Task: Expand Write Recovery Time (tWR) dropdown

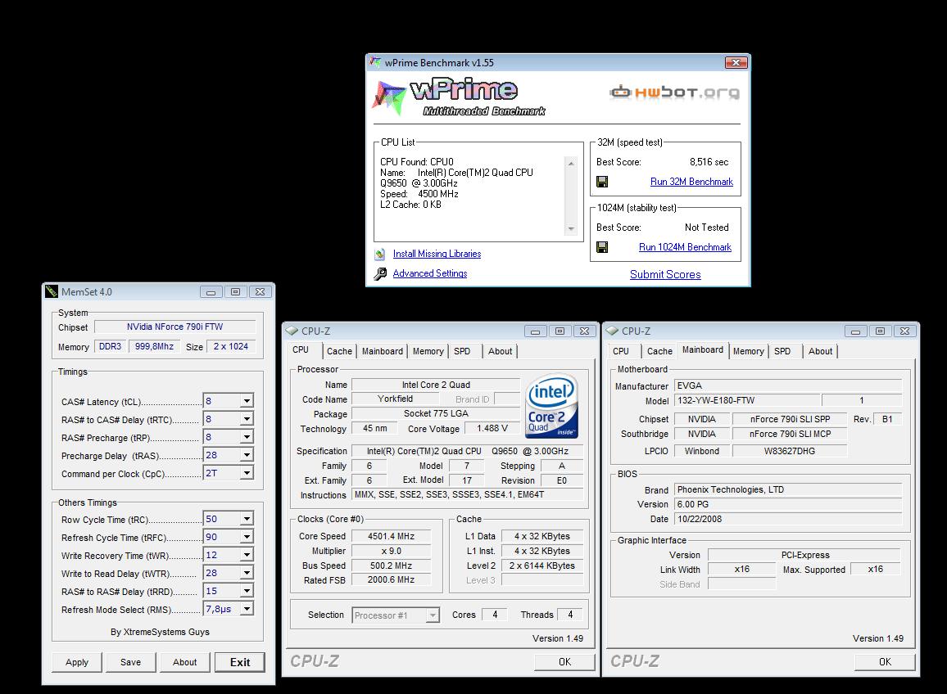Action: pyautogui.click(x=247, y=555)
